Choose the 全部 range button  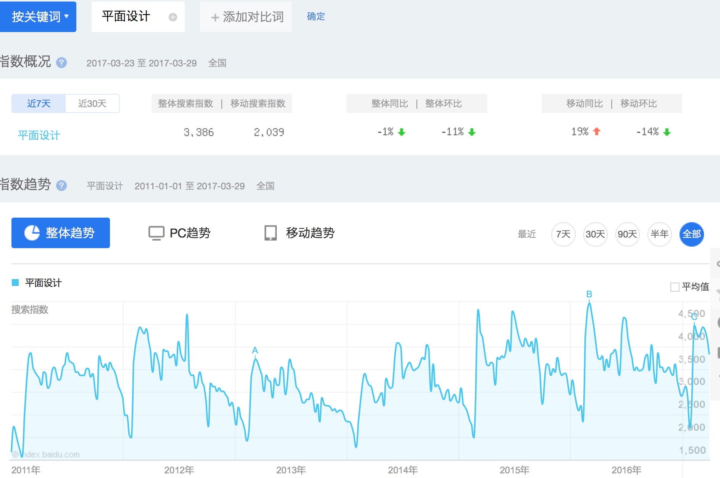[692, 234]
